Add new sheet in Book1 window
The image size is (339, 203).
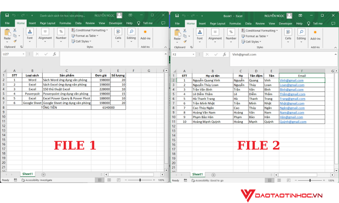coord(213,175)
